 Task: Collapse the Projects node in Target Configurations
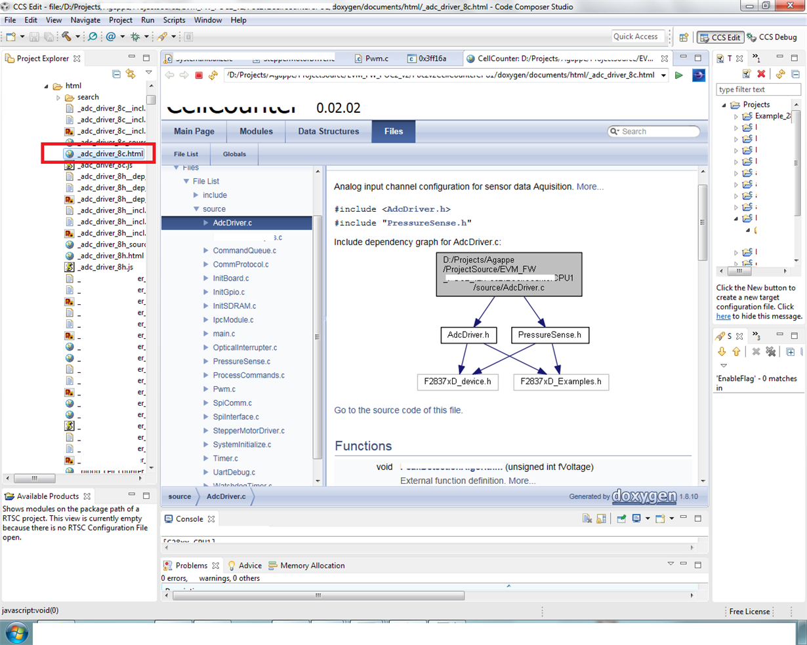click(724, 105)
